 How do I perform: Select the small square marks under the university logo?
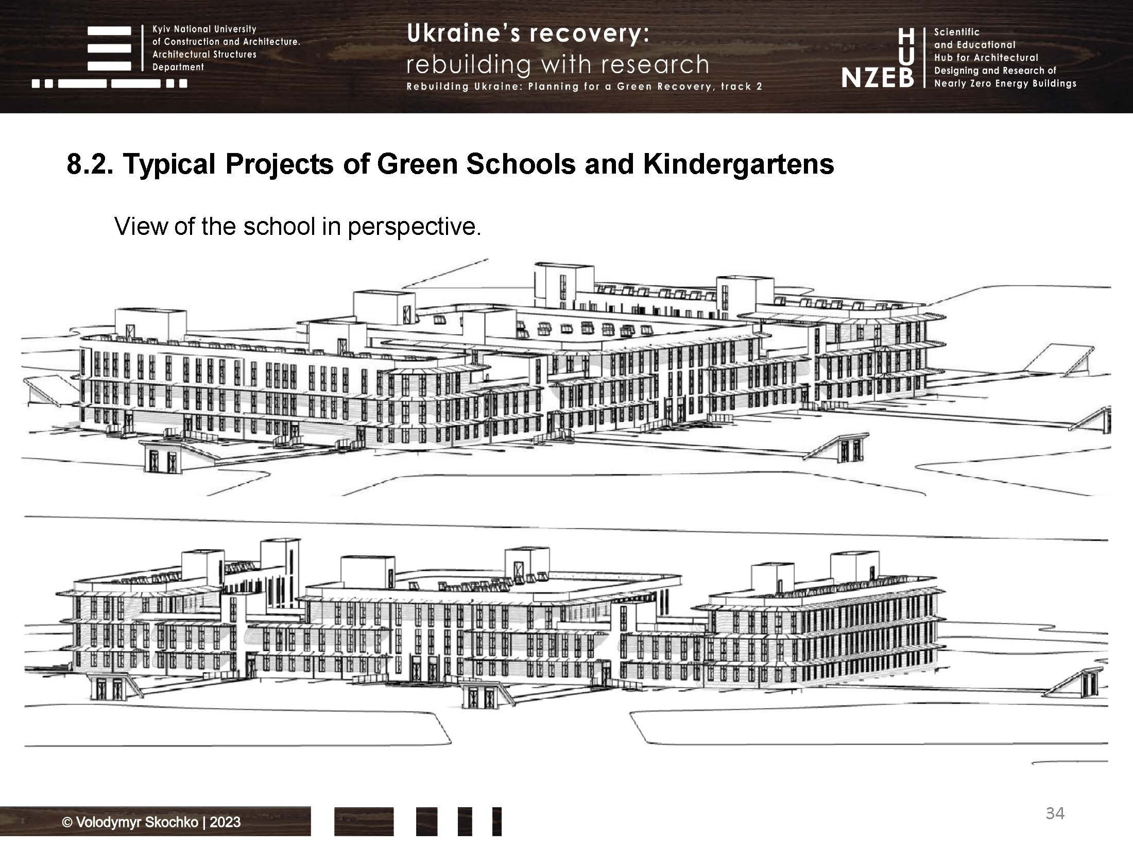[108, 82]
